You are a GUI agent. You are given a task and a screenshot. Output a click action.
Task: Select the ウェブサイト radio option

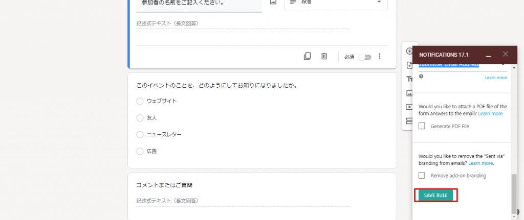coord(140,101)
